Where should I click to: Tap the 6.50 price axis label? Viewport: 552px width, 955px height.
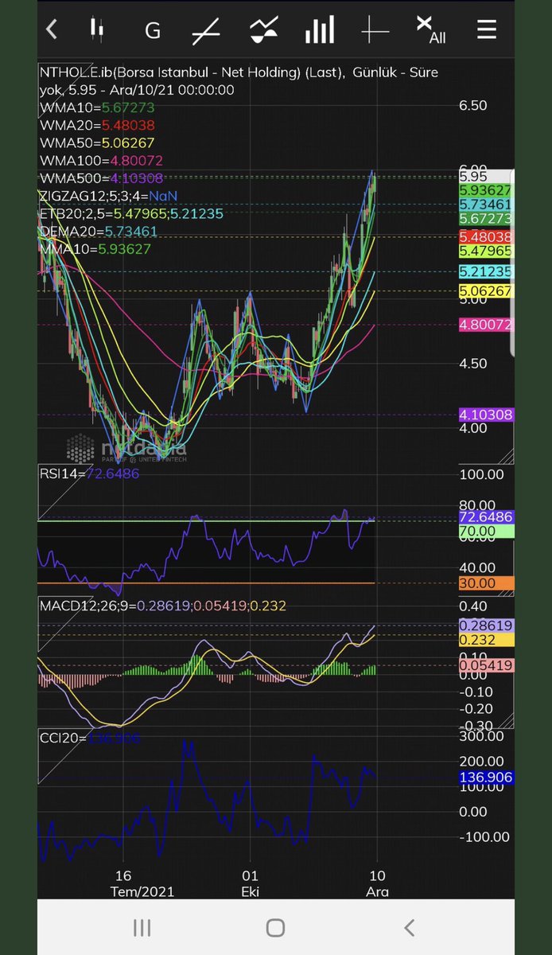[x=473, y=105]
